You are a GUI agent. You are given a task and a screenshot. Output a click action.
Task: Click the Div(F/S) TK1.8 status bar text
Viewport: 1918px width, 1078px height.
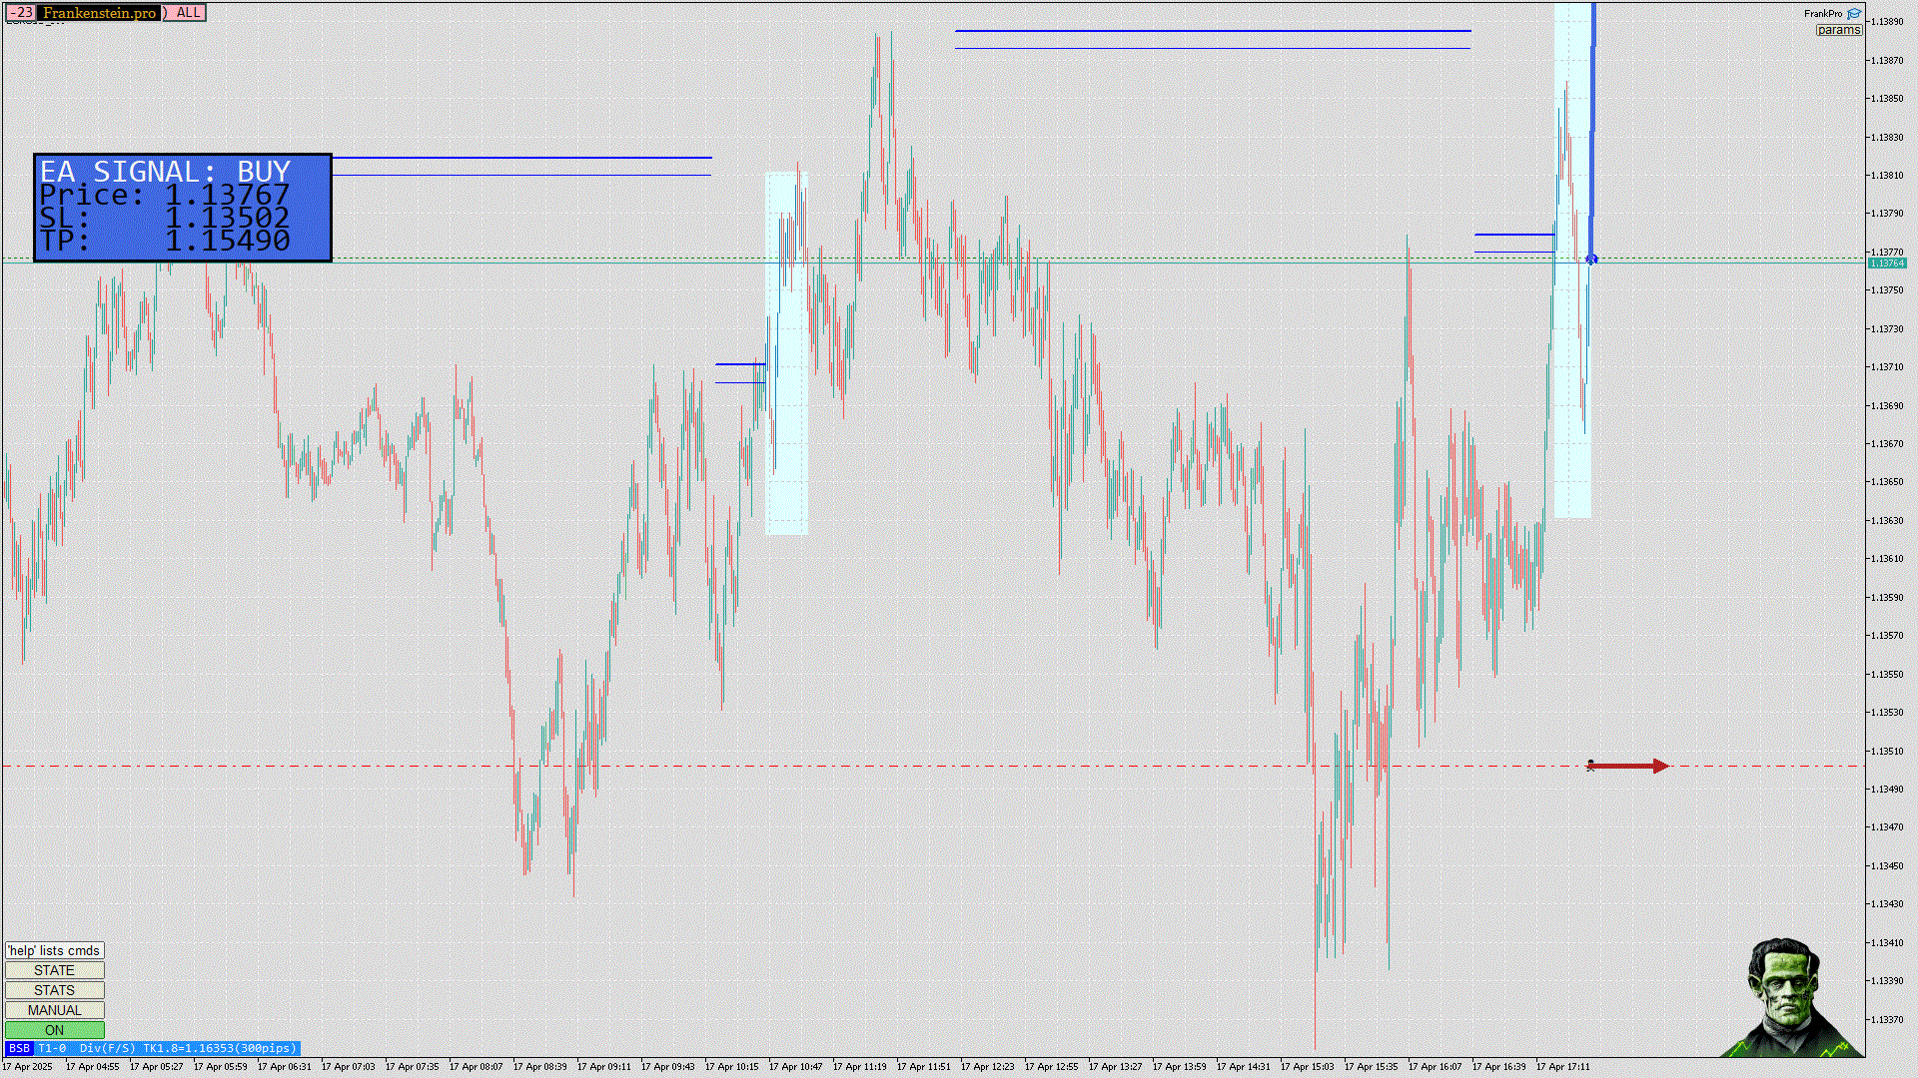pos(188,1048)
